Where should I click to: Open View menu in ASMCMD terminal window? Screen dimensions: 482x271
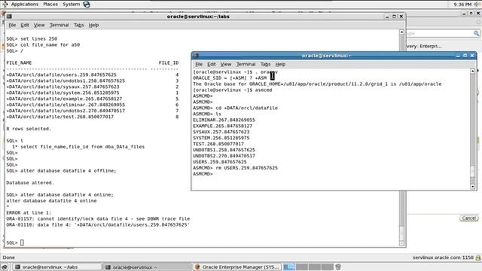(226, 64)
